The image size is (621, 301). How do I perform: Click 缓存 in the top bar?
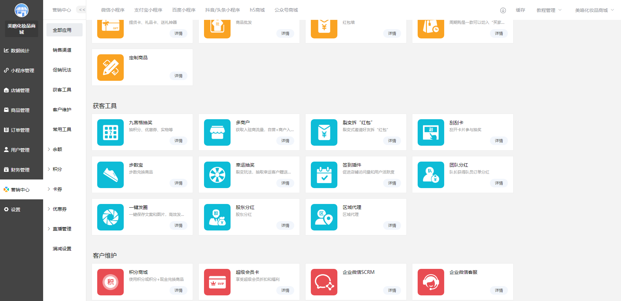coord(520,10)
